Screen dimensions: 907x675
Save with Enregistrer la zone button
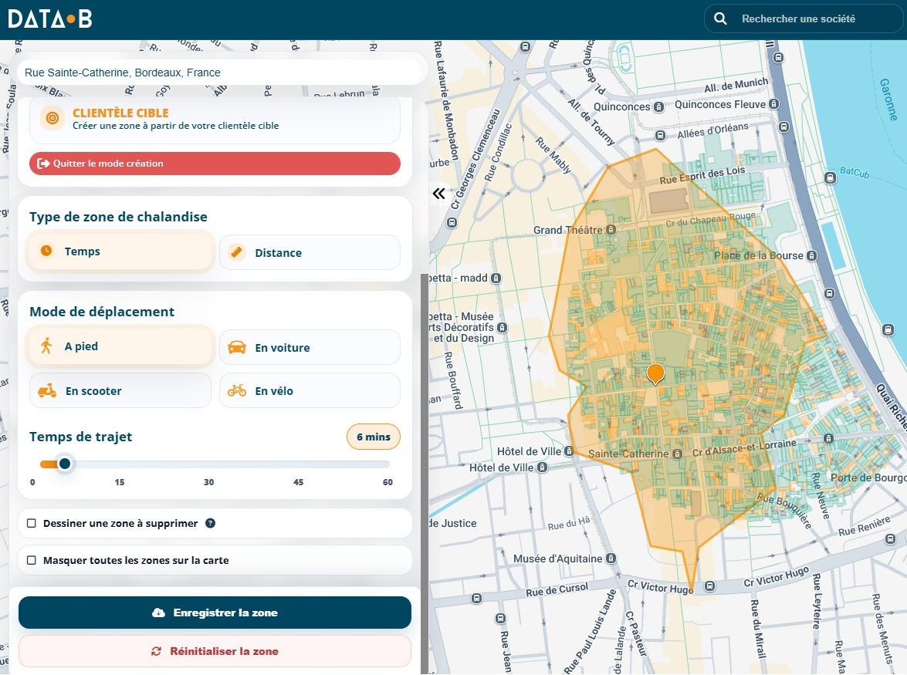[x=215, y=613]
